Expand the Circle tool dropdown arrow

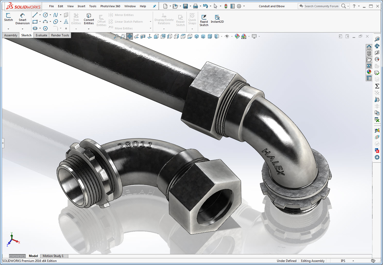pos(50,15)
